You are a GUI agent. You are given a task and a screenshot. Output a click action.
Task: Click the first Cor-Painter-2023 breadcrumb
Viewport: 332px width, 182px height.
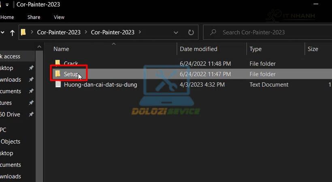tap(59, 32)
